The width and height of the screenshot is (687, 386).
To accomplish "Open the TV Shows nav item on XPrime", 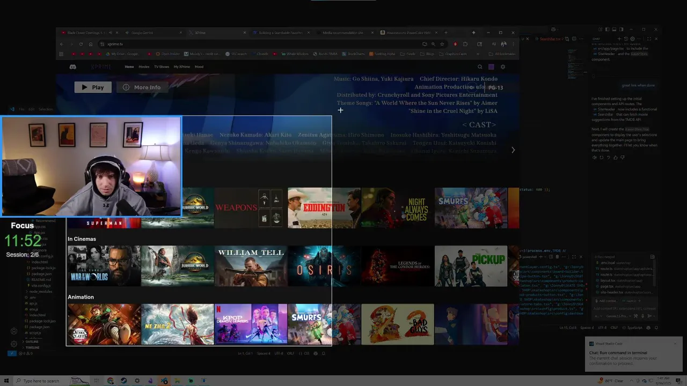I will [x=162, y=67].
